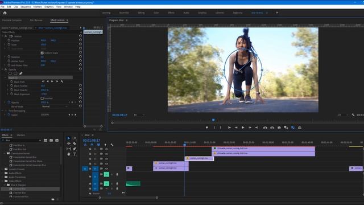This screenshot has height=205, width=364.
Task: Switch to the Effect Controls tab
Action: click(57, 20)
